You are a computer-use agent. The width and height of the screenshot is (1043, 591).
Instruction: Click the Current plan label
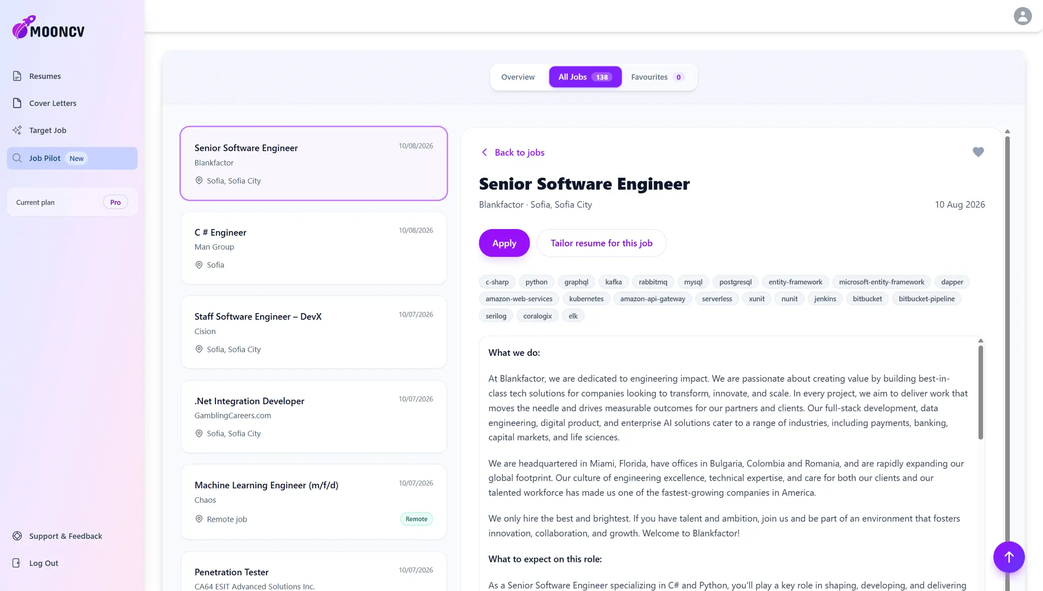35,202
